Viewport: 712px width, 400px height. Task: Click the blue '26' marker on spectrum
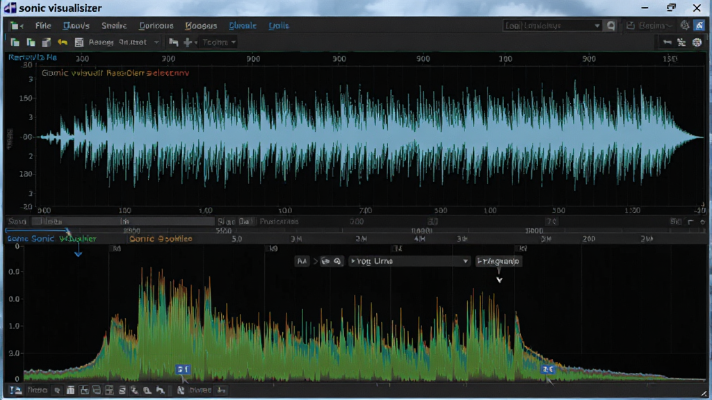click(548, 369)
